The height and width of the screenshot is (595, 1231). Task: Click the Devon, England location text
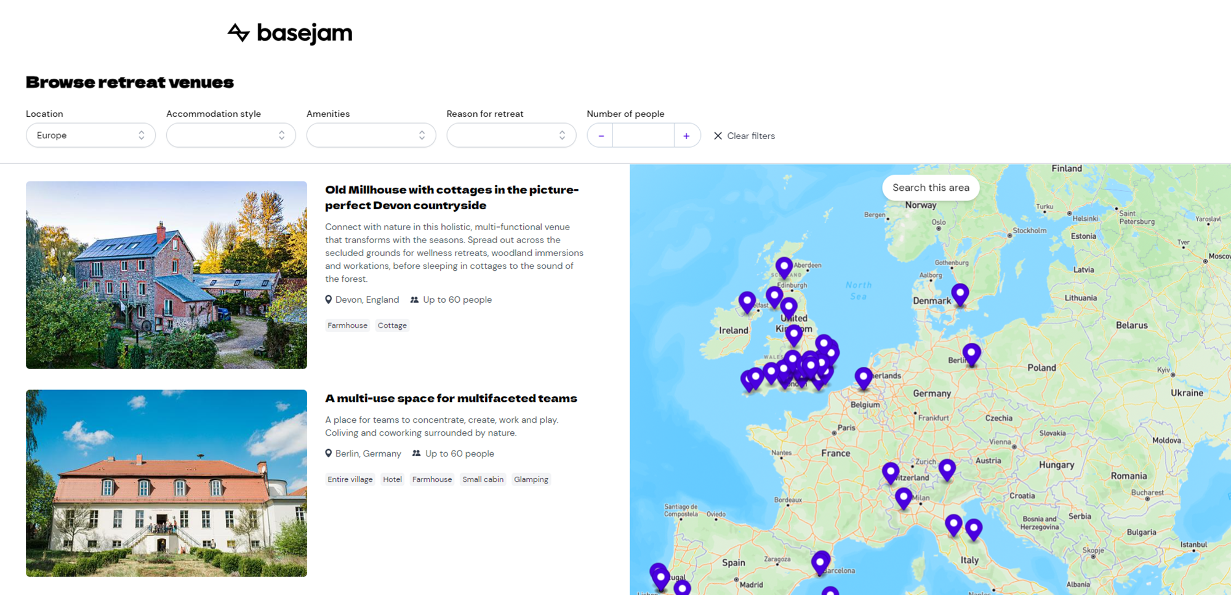point(367,300)
